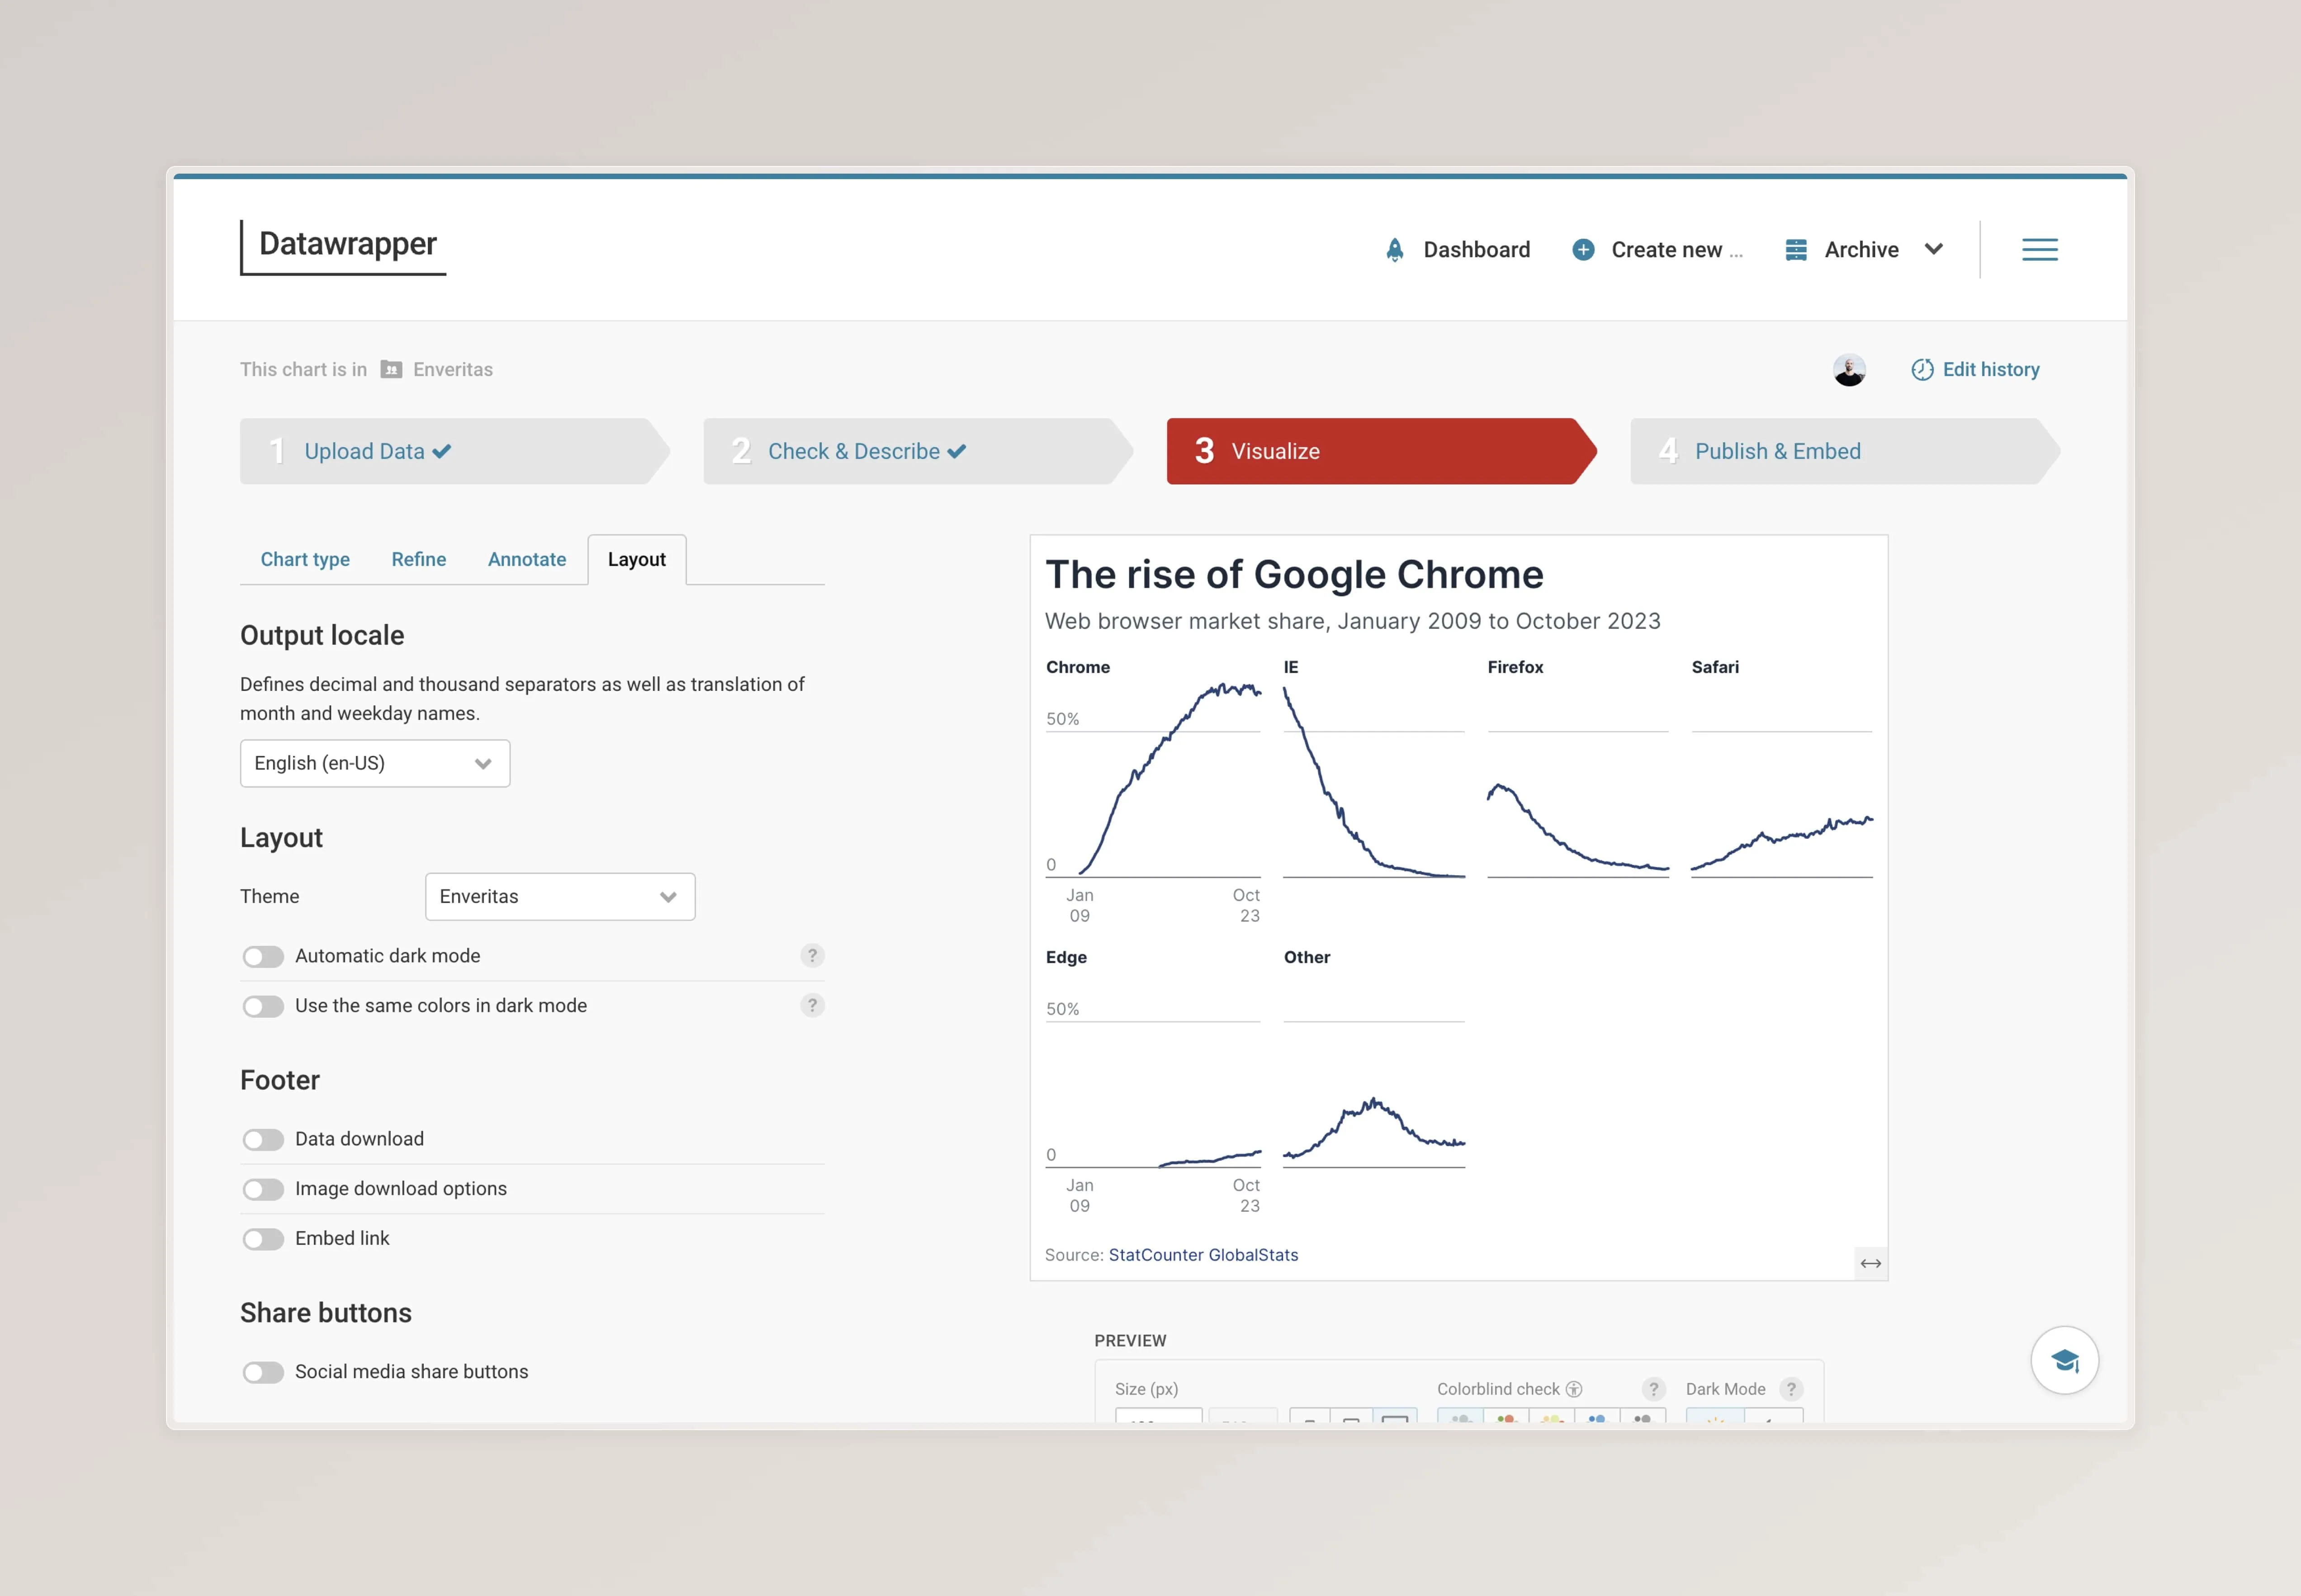Open step 4 Publish & Embed
The height and width of the screenshot is (1596, 2301).
pyautogui.click(x=1777, y=451)
